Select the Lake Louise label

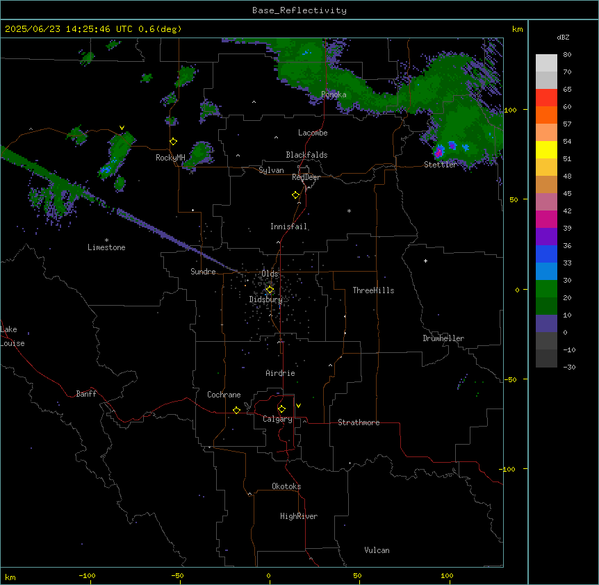[13, 336]
